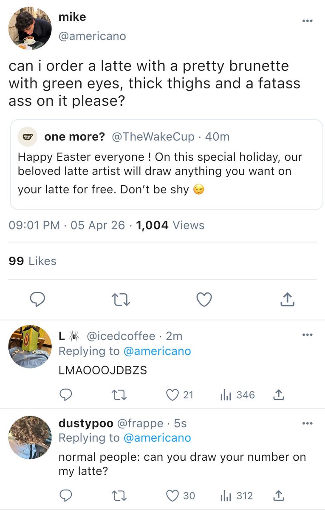This screenshot has height=510, width=325.
Task: Open dustypoo's profile avatar
Action: point(30,438)
